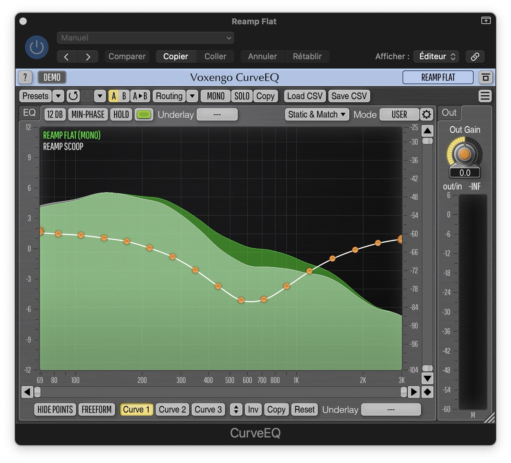The image size is (511, 463).
Task: Open the history dropdown arrow before A
Action: [x=100, y=96]
